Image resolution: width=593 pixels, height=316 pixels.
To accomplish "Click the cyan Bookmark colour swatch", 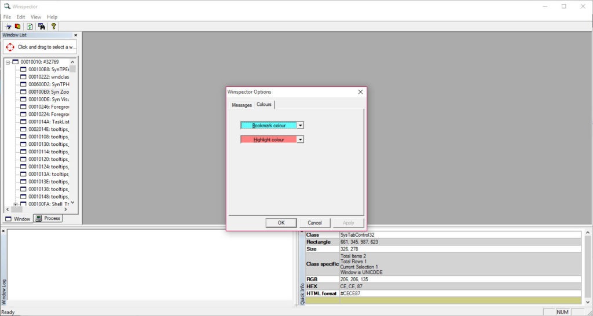I will point(268,125).
